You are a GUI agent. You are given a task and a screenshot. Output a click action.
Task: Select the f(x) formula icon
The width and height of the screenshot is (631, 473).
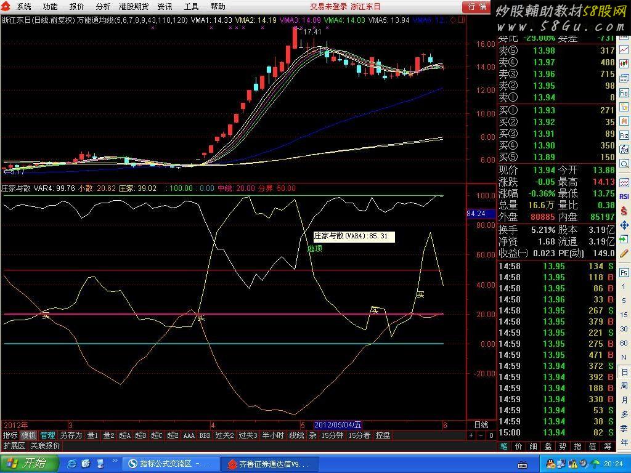(x=624, y=150)
